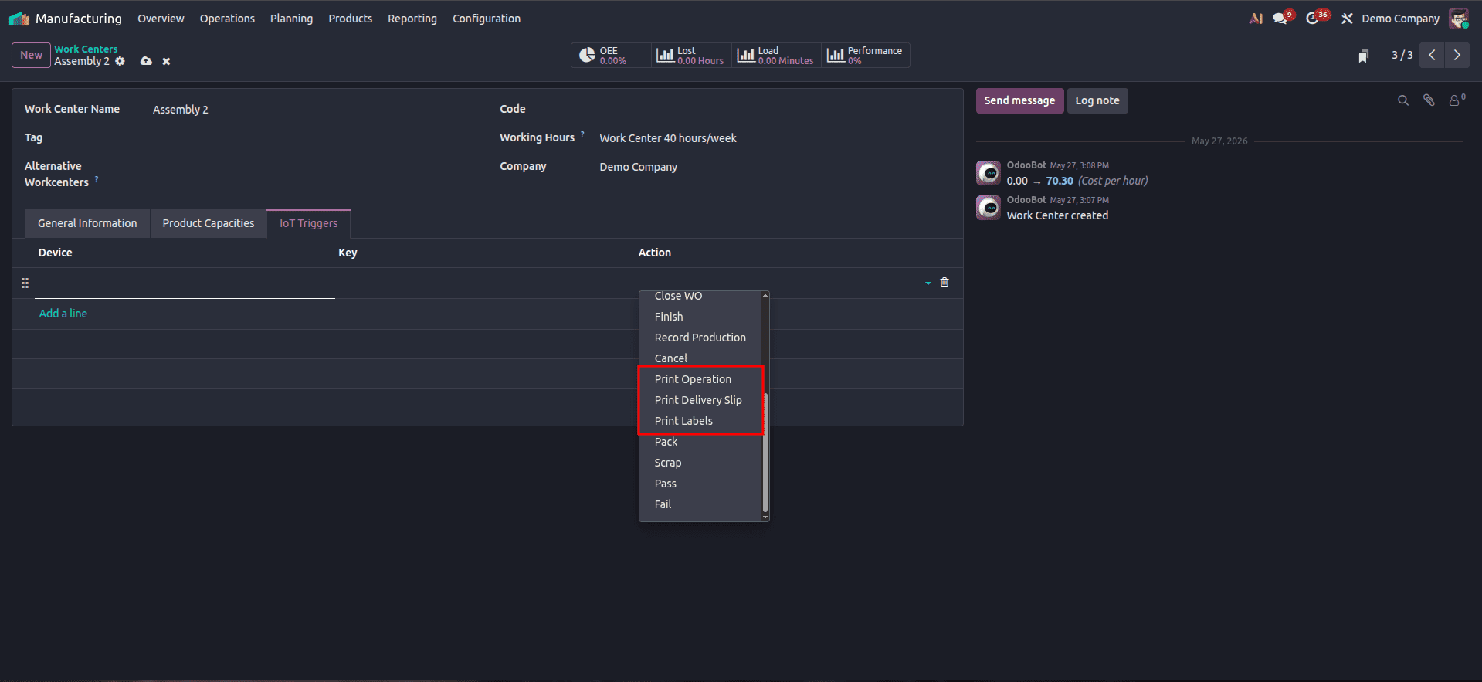Click Send message button
Screen dimensions: 1482x682
1019,101
